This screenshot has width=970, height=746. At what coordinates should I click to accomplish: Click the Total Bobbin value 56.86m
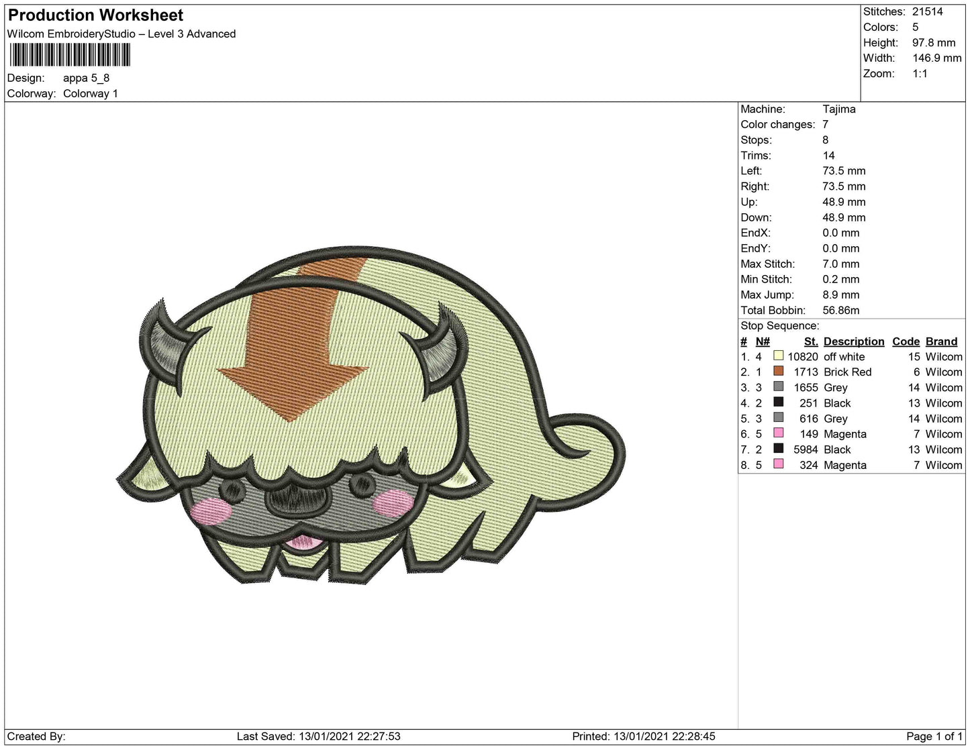841,311
